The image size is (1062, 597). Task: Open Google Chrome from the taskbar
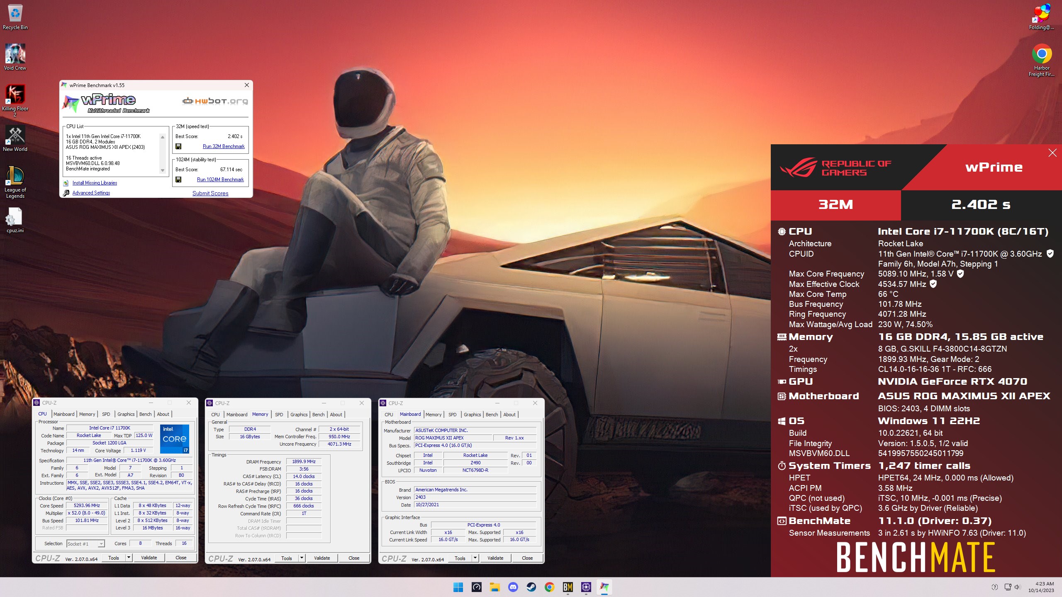pyautogui.click(x=549, y=587)
